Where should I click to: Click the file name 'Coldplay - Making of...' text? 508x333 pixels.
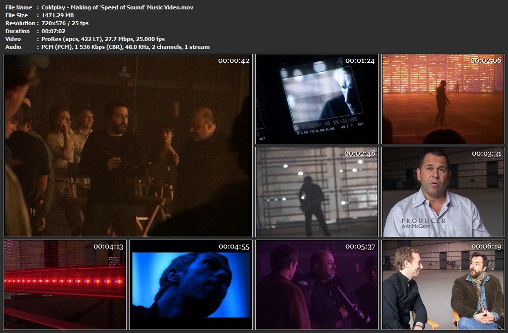(x=117, y=7)
